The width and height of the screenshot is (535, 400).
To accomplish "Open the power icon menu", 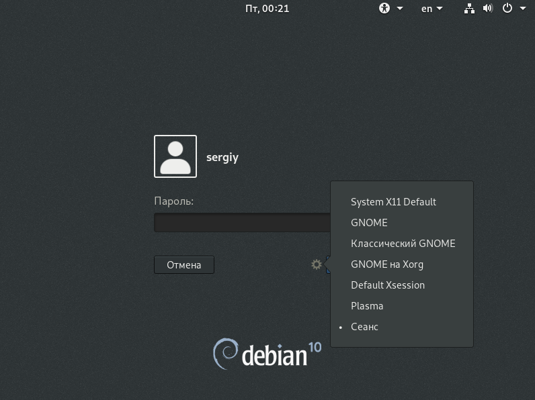I will pyautogui.click(x=507, y=8).
